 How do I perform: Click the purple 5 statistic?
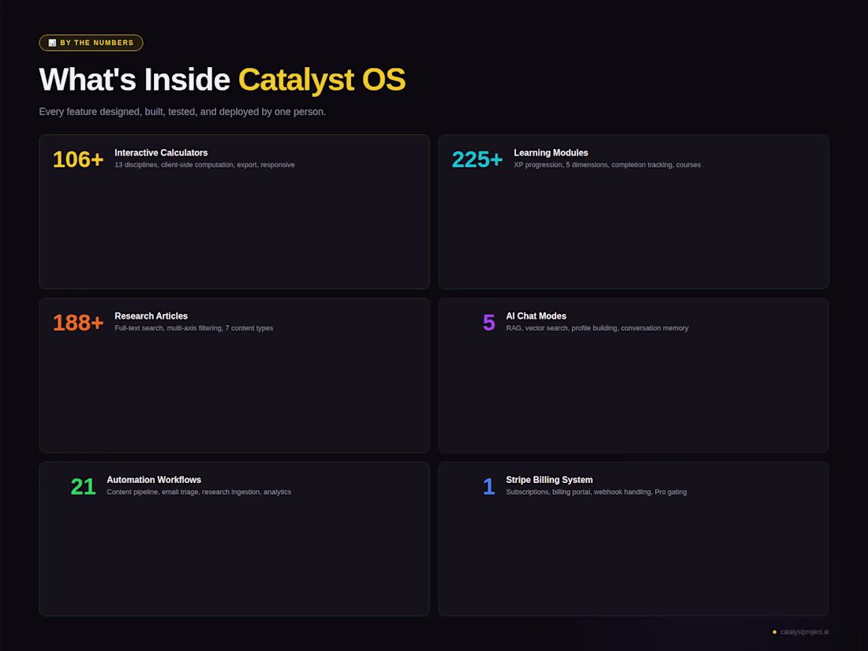tap(488, 323)
